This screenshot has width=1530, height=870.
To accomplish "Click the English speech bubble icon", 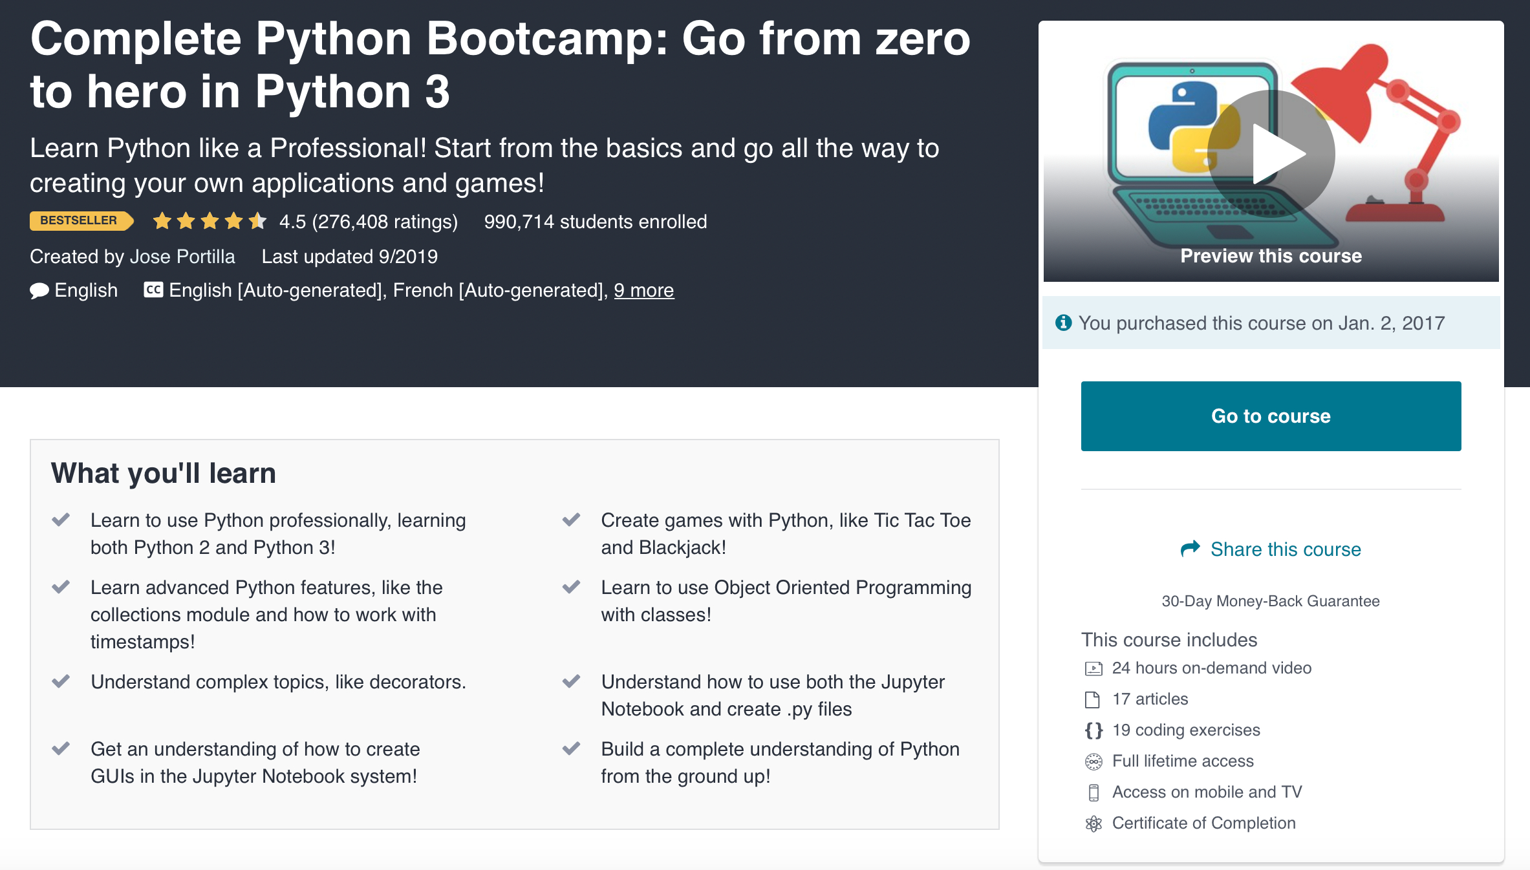I will pyautogui.click(x=39, y=291).
